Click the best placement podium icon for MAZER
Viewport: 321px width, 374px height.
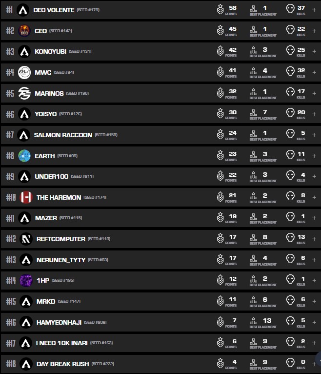point(253,217)
